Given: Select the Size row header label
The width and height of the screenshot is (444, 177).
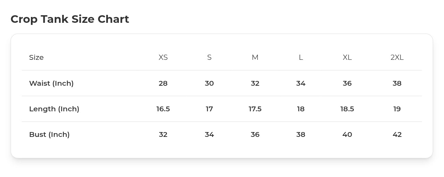Looking at the screenshot, I should (x=36, y=57).
